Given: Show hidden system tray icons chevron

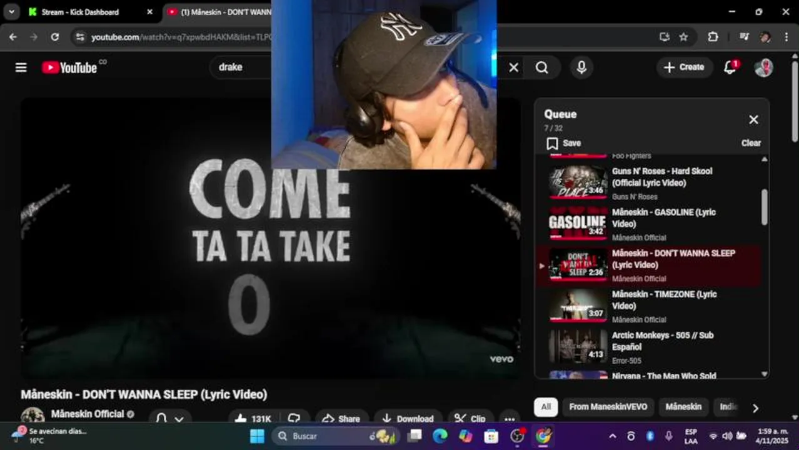Looking at the screenshot, I should (x=612, y=436).
